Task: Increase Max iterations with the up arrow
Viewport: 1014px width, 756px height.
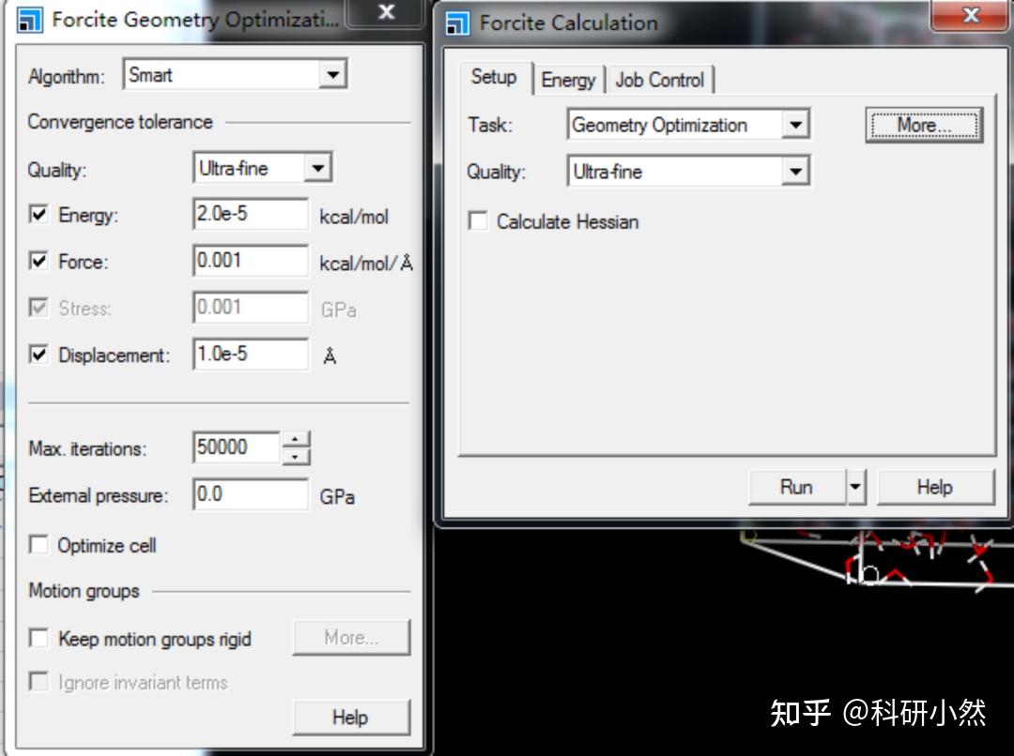Action: click(295, 442)
